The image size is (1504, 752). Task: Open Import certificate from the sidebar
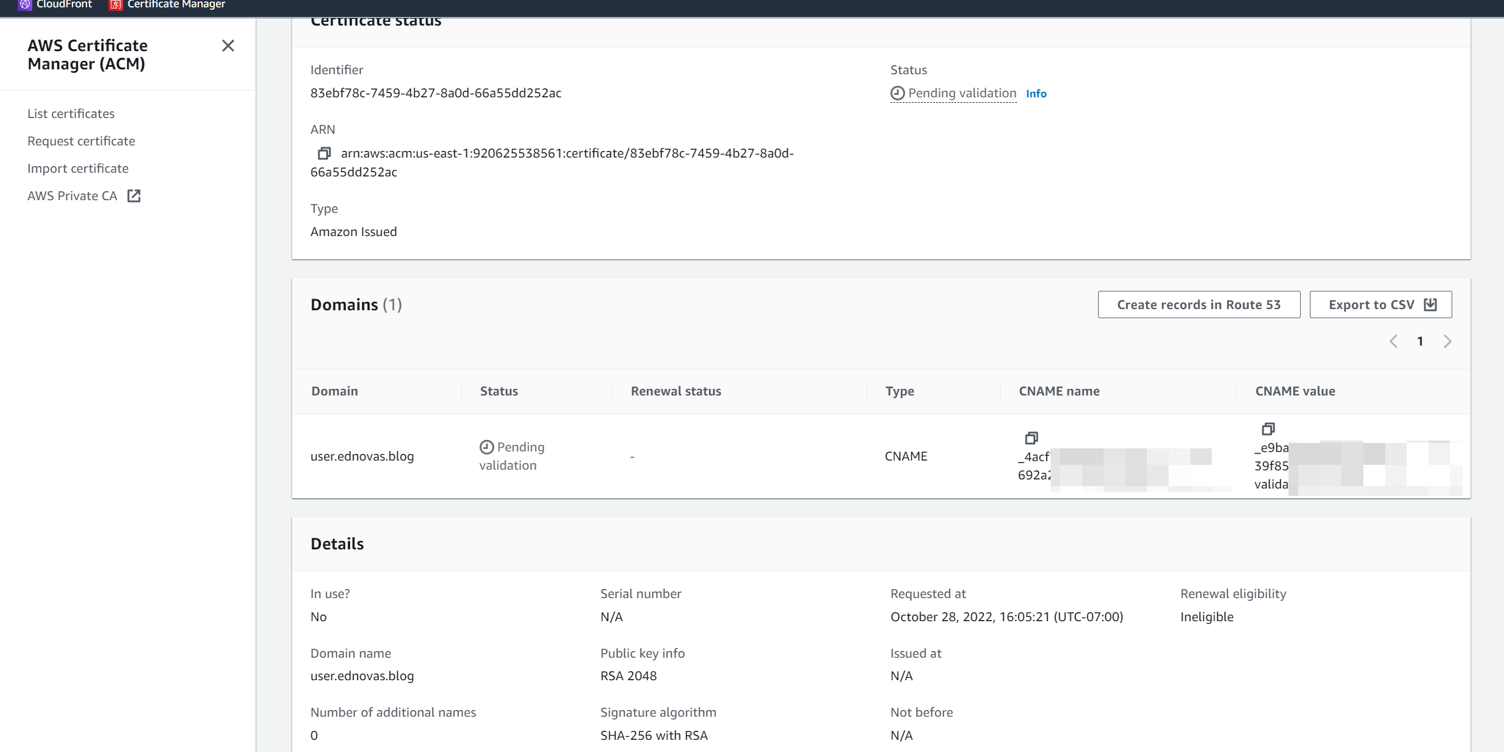click(x=78, y=168)
